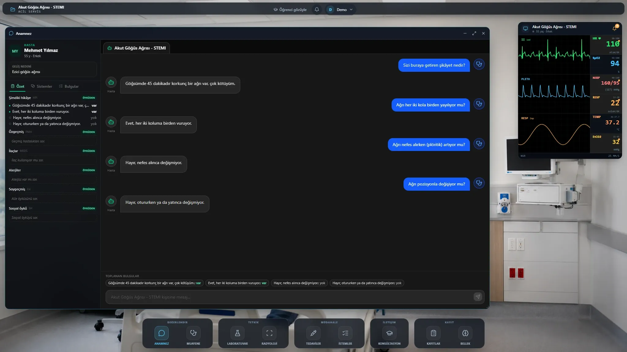
Task: Click the Özgeçmiş section header
Action: click(52, 132)
